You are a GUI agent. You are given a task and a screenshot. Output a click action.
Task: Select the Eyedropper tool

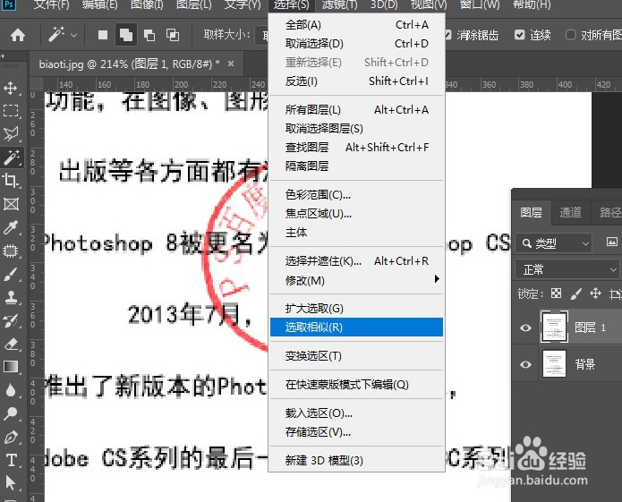coord(11,227)
